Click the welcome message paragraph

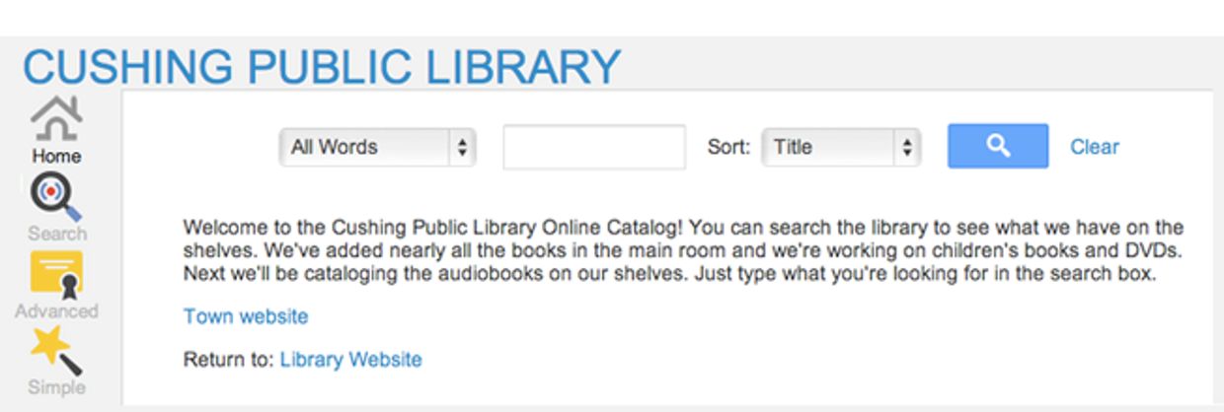(x=683, y=251)
